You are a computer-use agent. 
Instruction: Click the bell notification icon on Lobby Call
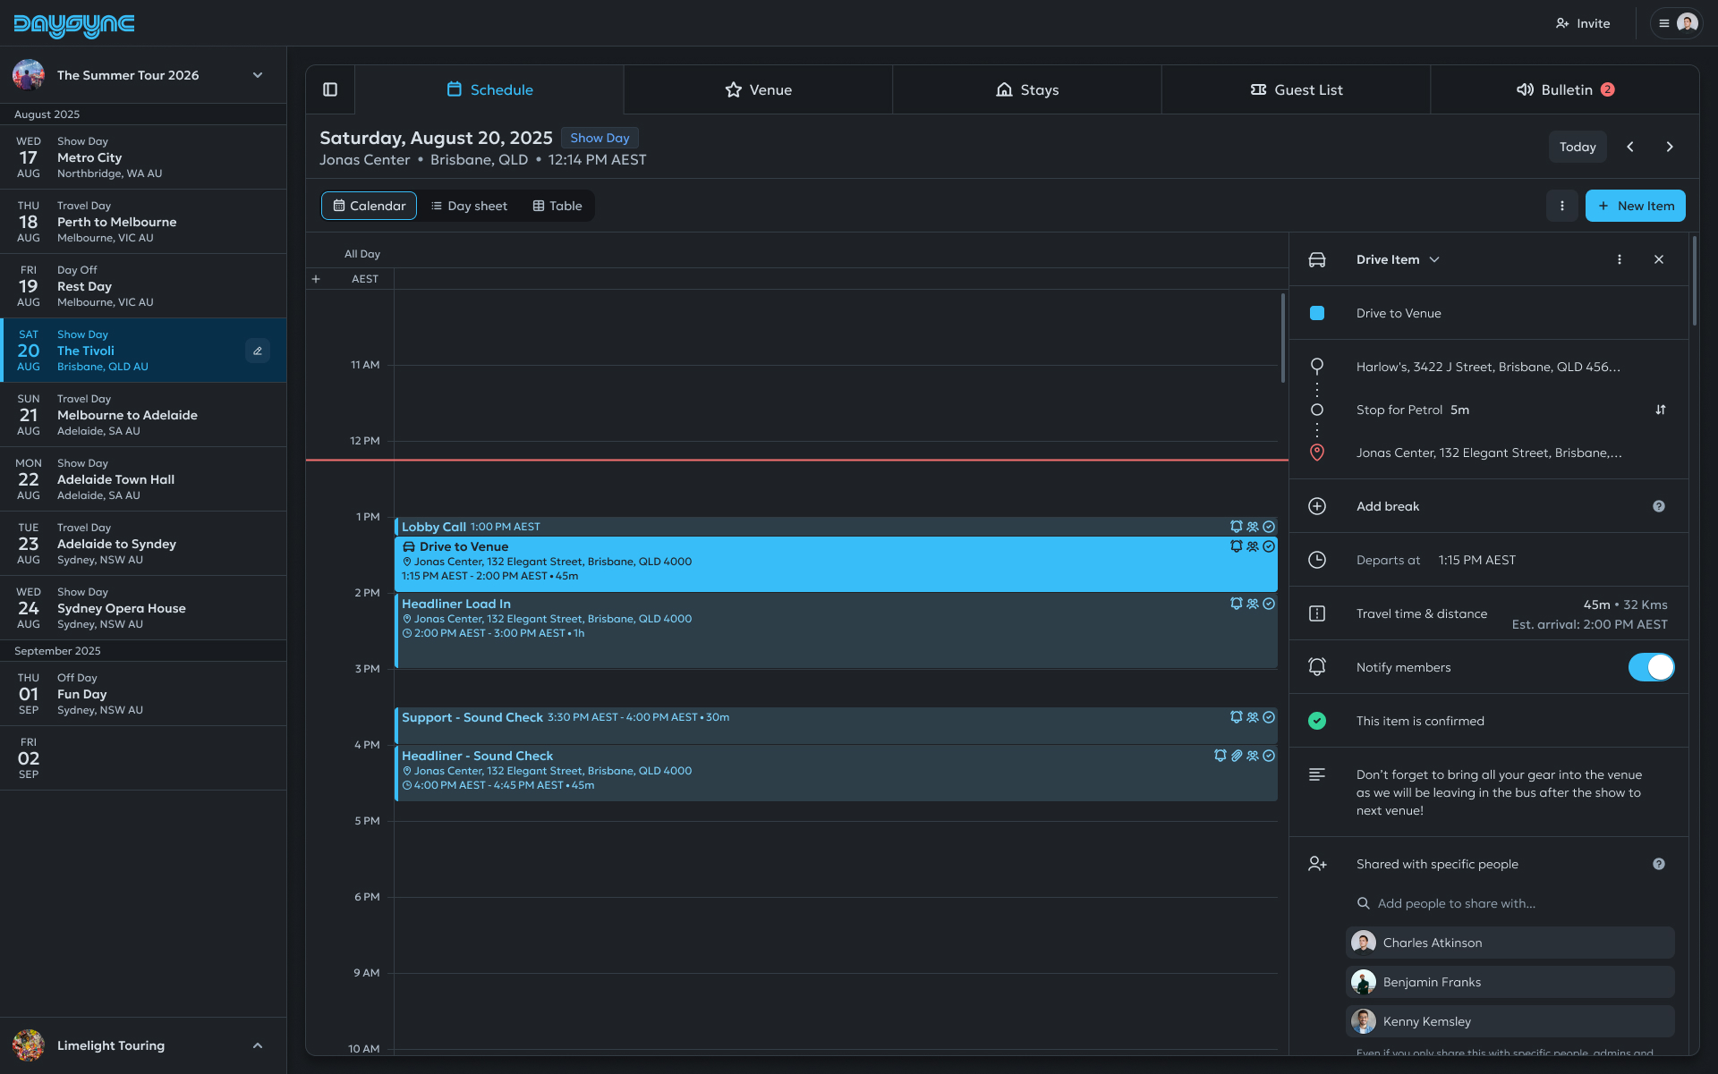(x=1236, y=527)
